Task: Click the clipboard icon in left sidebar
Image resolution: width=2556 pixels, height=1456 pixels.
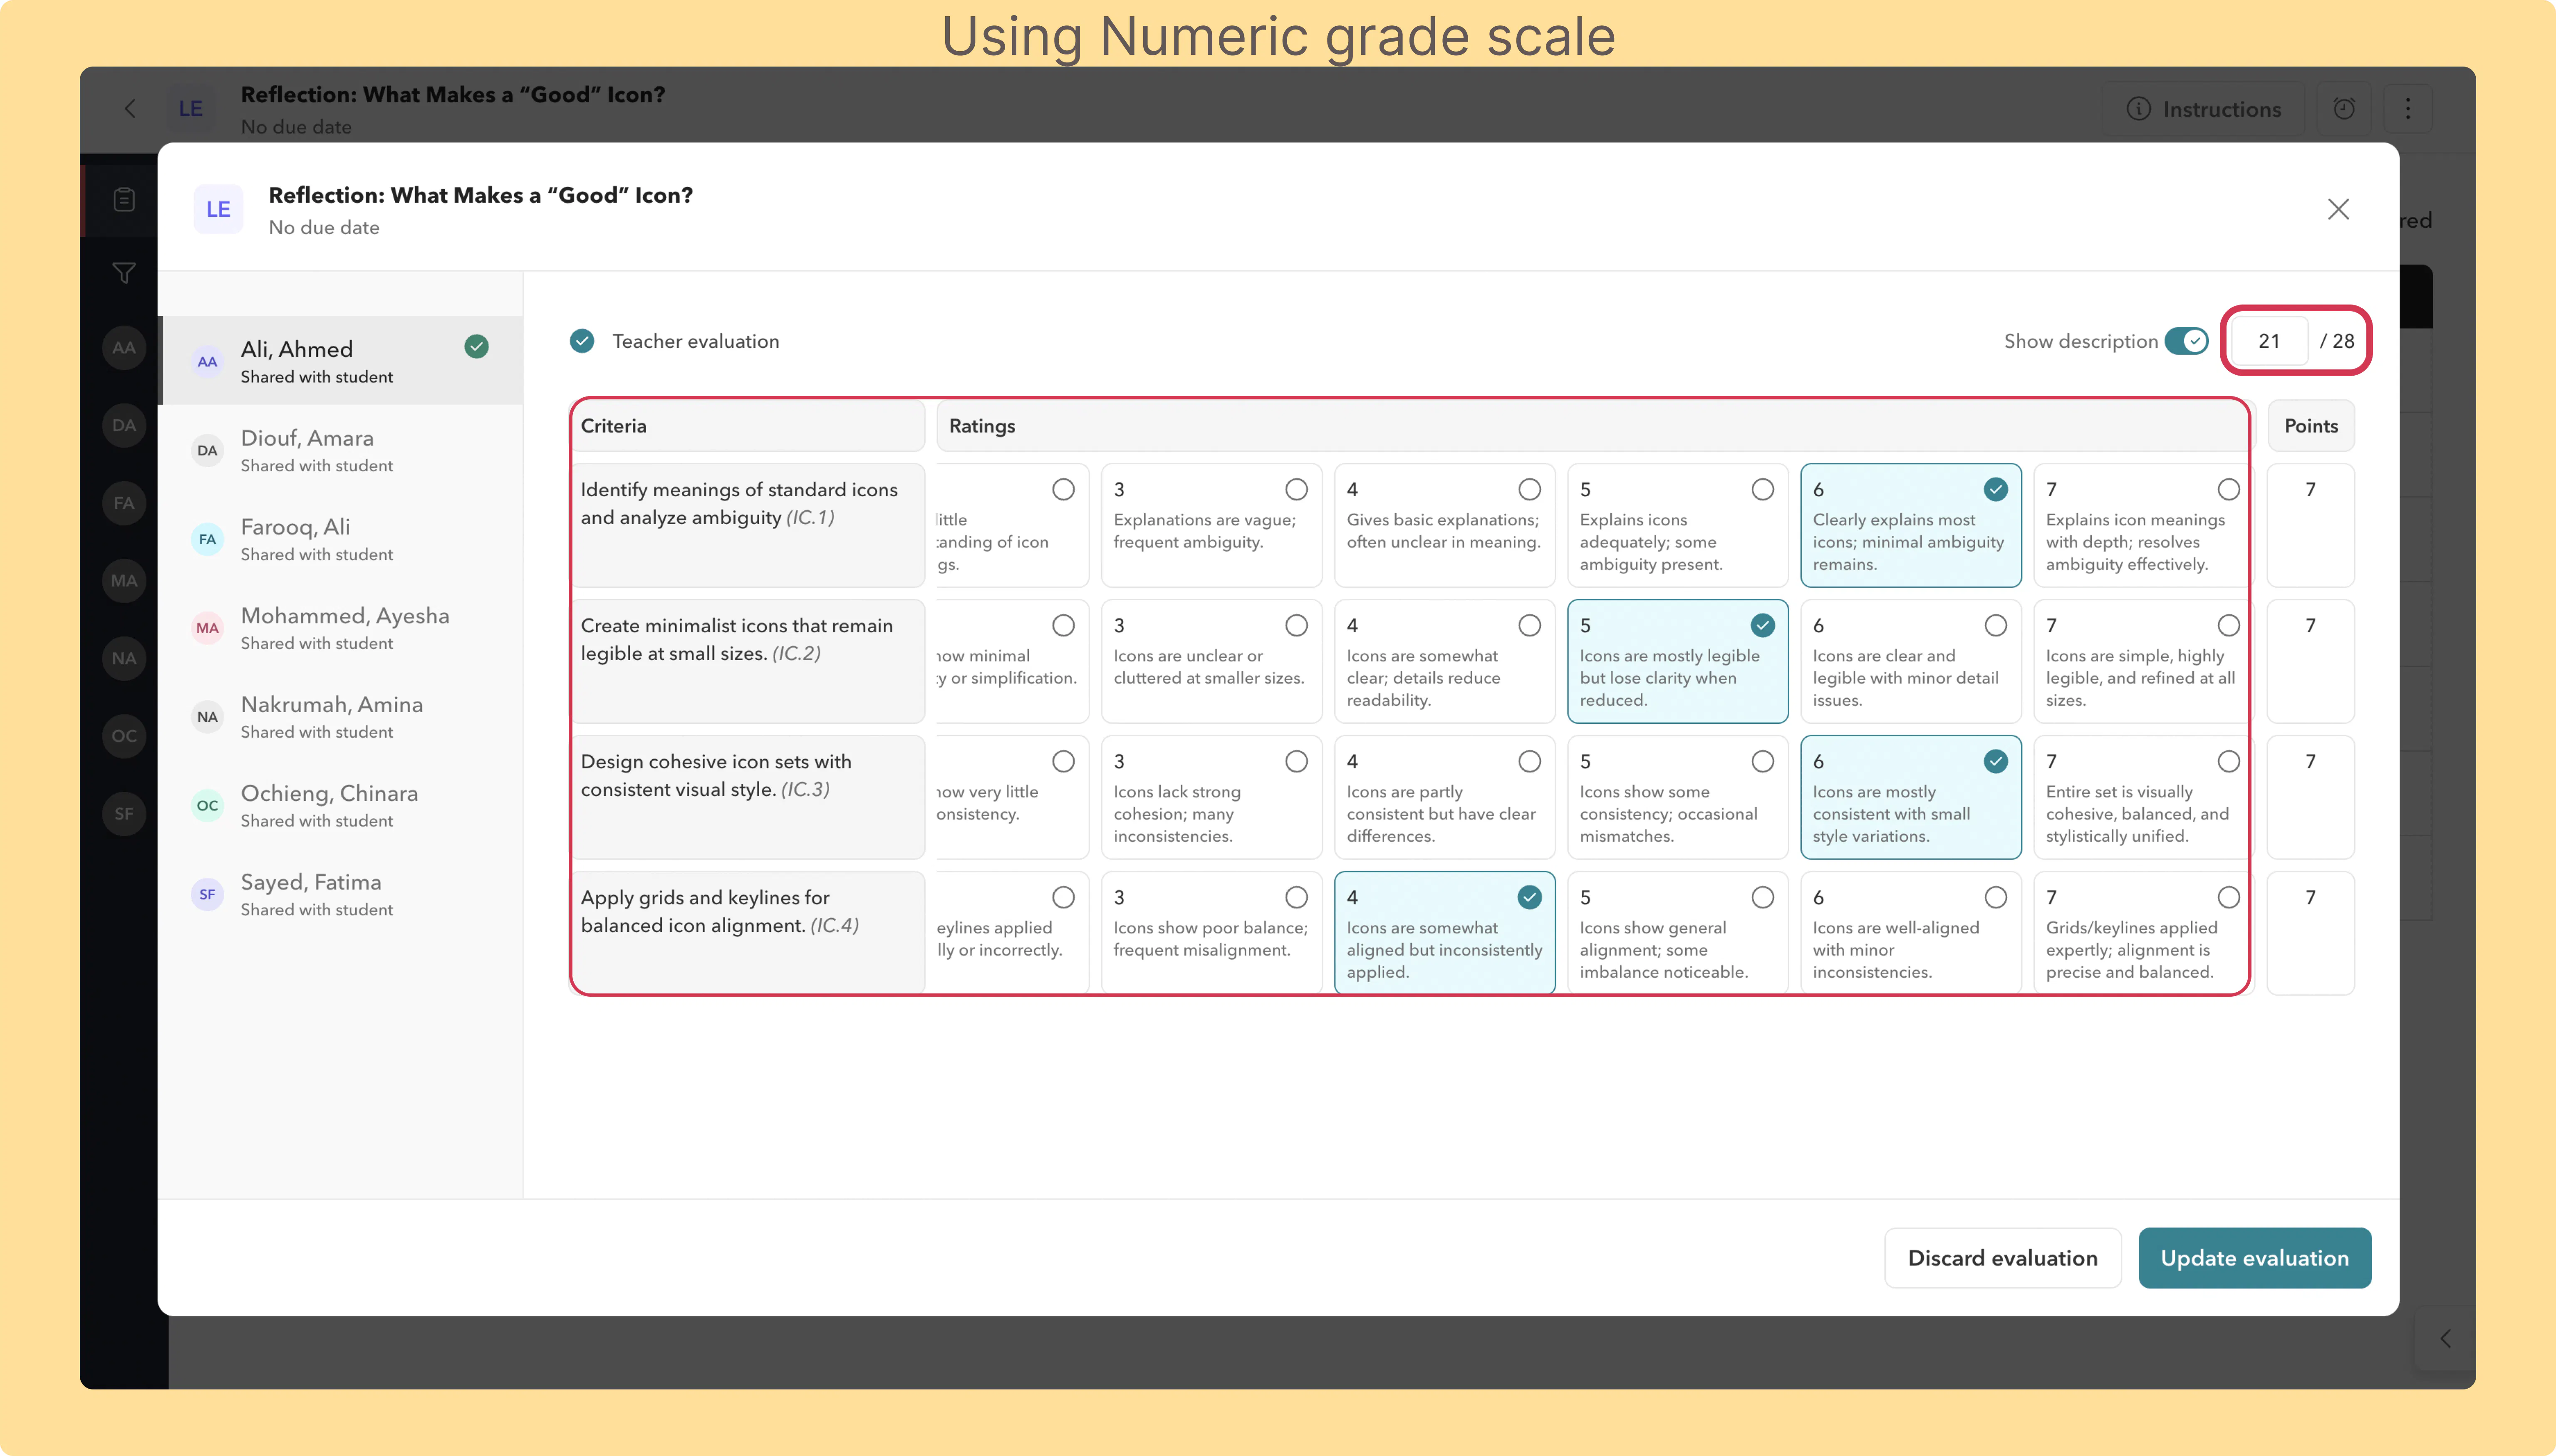Action: tap(124, 200)
